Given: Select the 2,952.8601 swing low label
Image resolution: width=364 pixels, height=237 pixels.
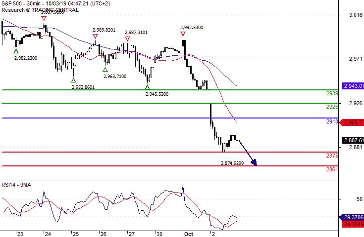Looking at the screenshot, I should click(83, 87).
